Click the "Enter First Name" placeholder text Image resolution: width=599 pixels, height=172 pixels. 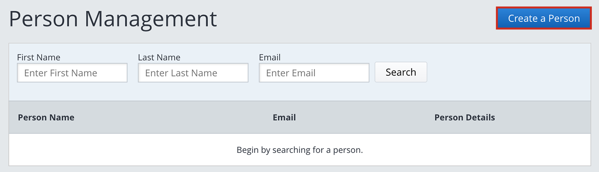(x=61, y=73)
